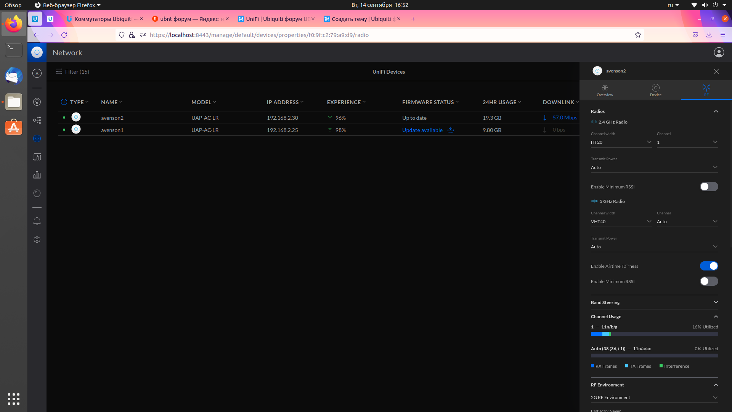
Task: Open the Pocket save icon
Action: pos(695,35)
